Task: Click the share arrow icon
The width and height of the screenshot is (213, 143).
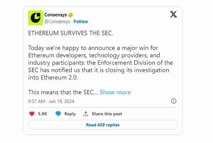Action: pos(86,114)
